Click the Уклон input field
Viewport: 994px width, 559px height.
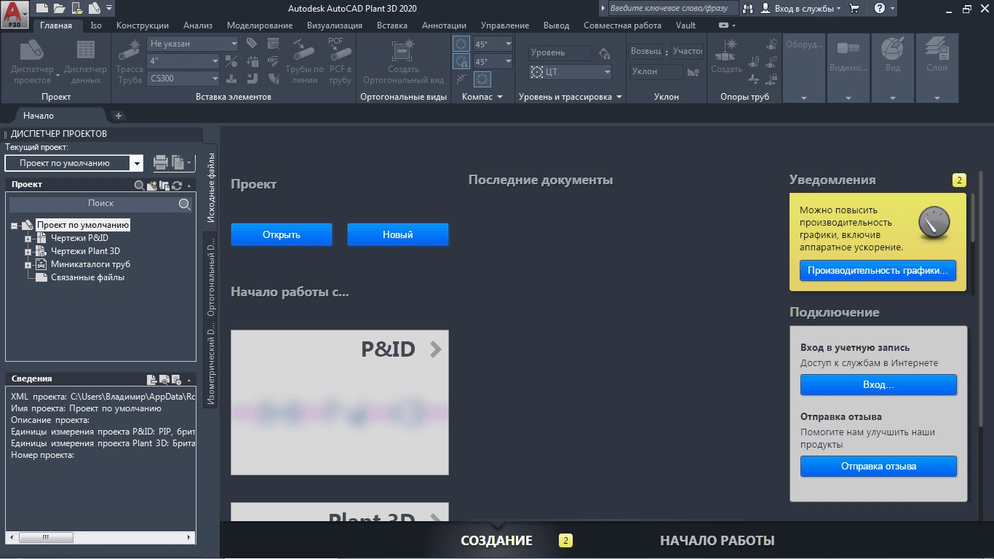pos(656,72)
